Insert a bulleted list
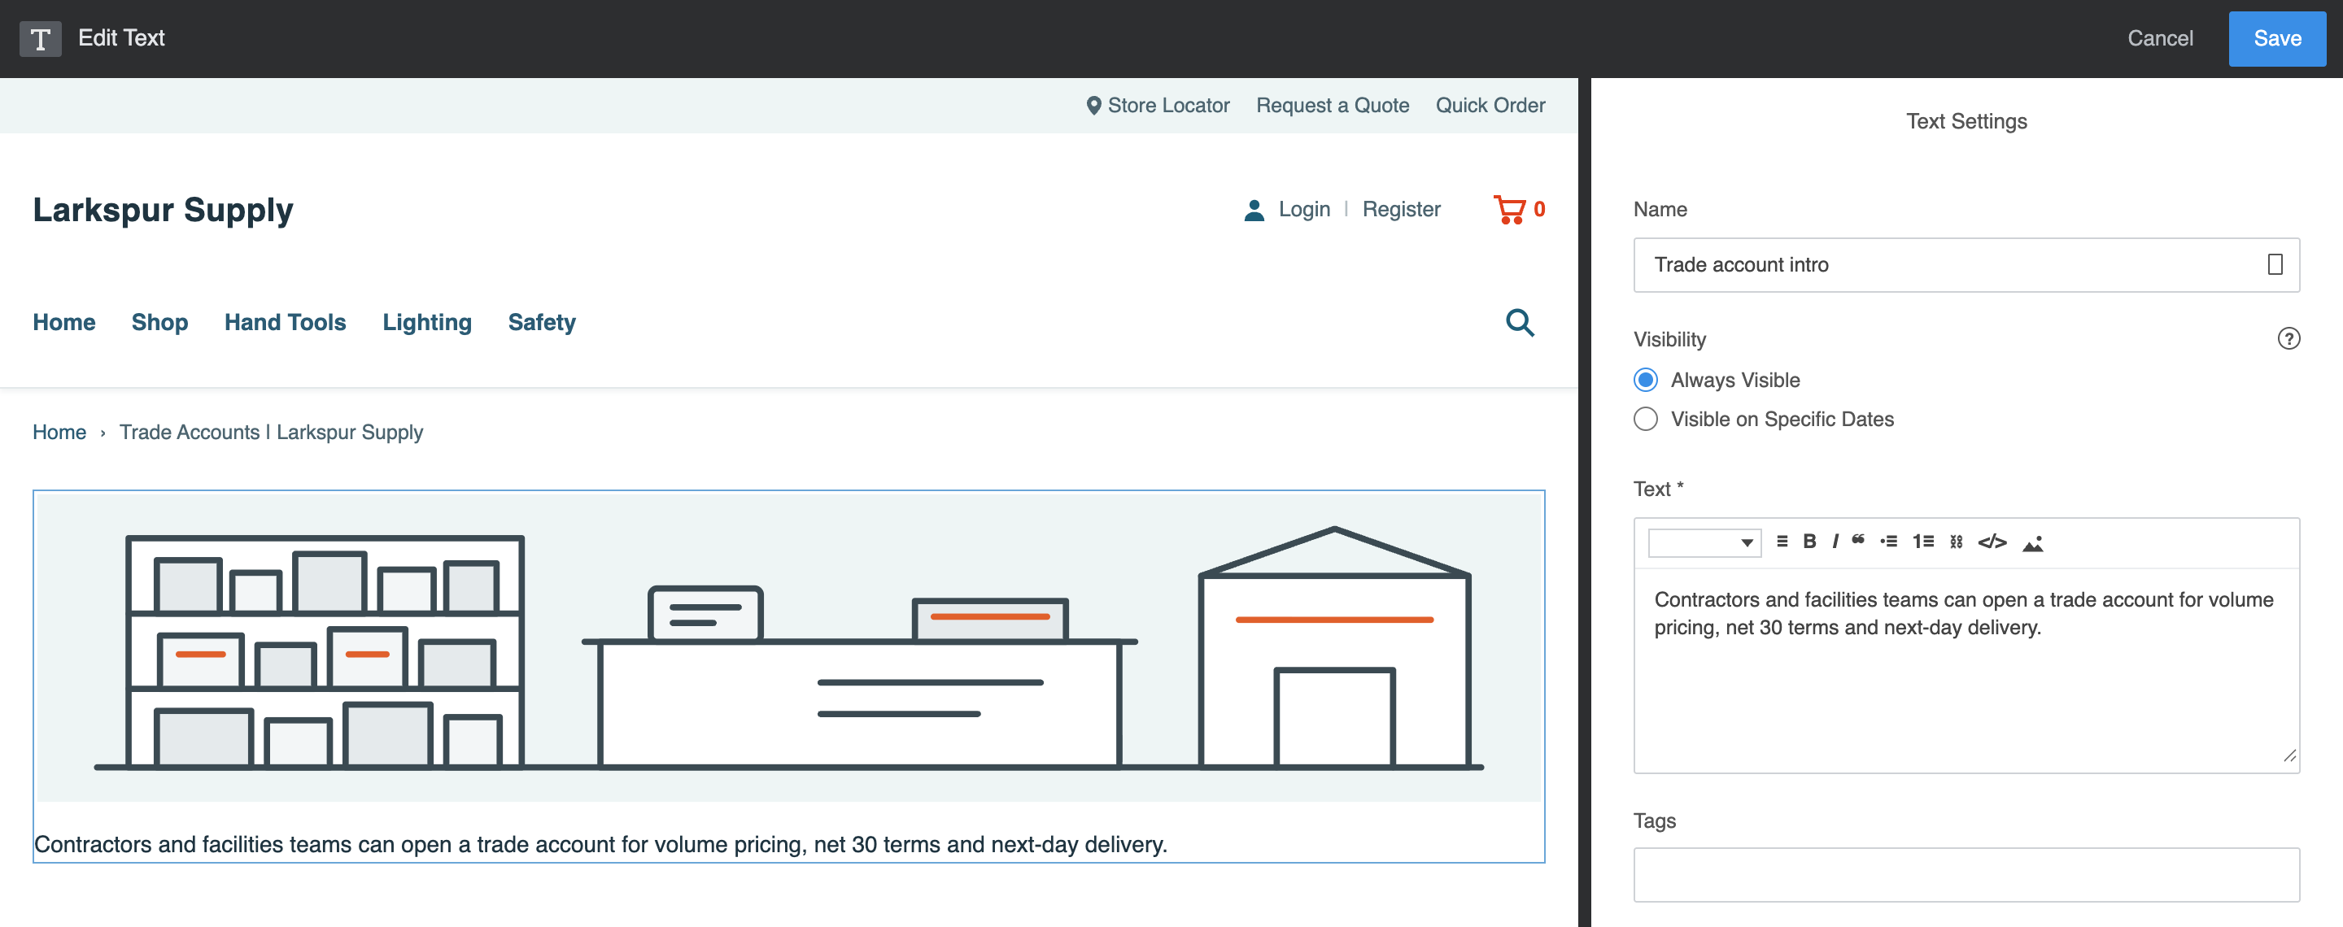The height and width of the screenshot is (927, 2343). pyautogui.click(x=1888, y=542)
